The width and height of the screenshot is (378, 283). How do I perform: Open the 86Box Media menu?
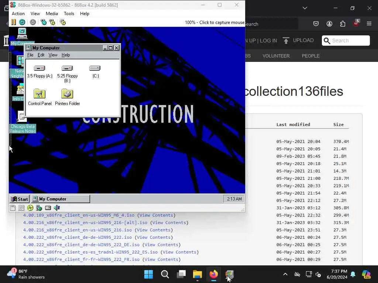(52, 14)
